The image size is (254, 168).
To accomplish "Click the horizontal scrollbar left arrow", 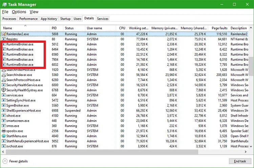I will (x=3, y=152).
